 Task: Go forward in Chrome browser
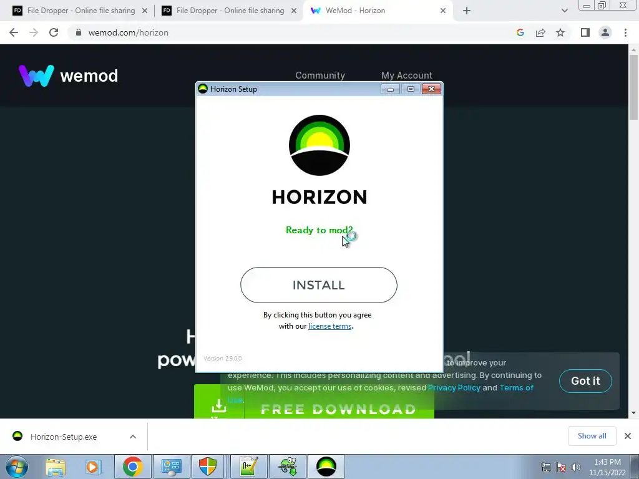click(34, 32)
